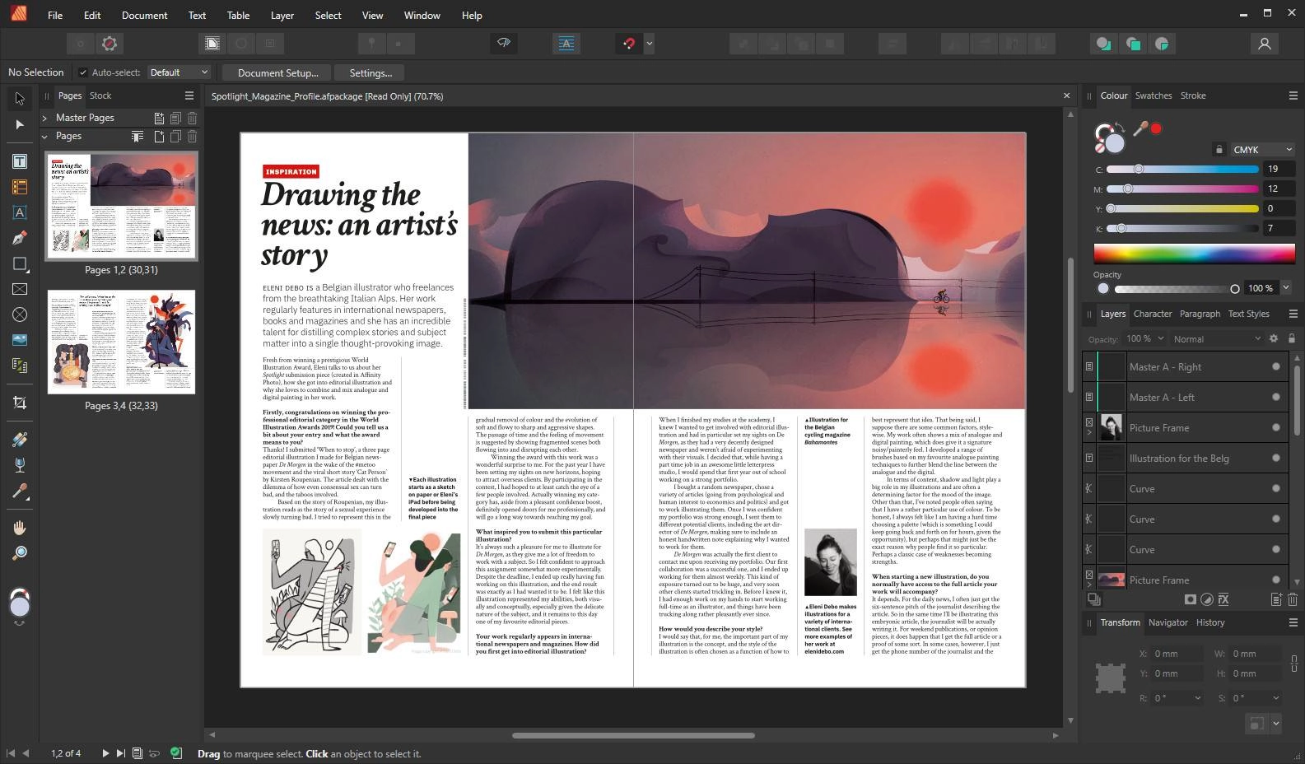Open the Auto-select Default dropdown
The width and height of the screenshot is (1305, 764).
point(179,72)
